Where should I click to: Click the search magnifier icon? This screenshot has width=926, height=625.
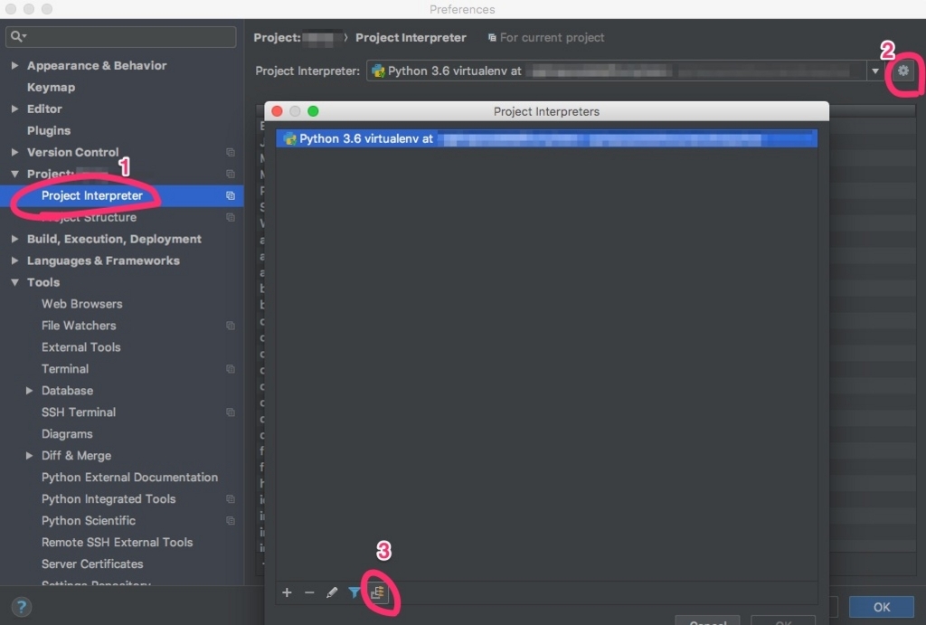click(x=18, y=36)
